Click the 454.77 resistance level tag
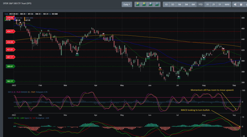The width and height of the screenshot is (247, 137). pyautogui.click(x=10, y=31)
